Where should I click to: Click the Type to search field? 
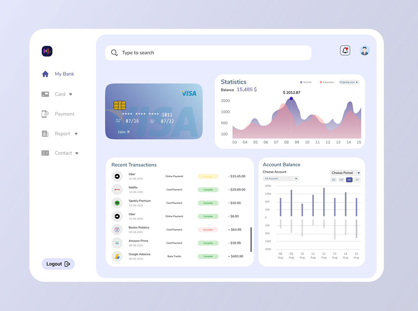[208, 53]
